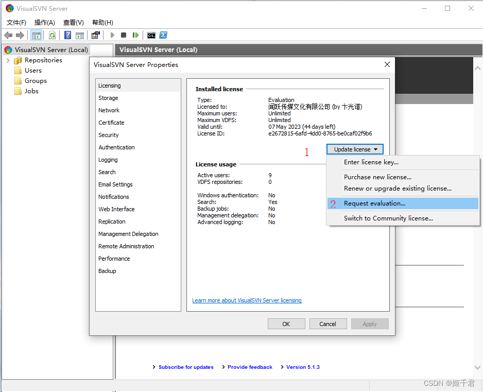Click the License ID value text

(320, 133)
